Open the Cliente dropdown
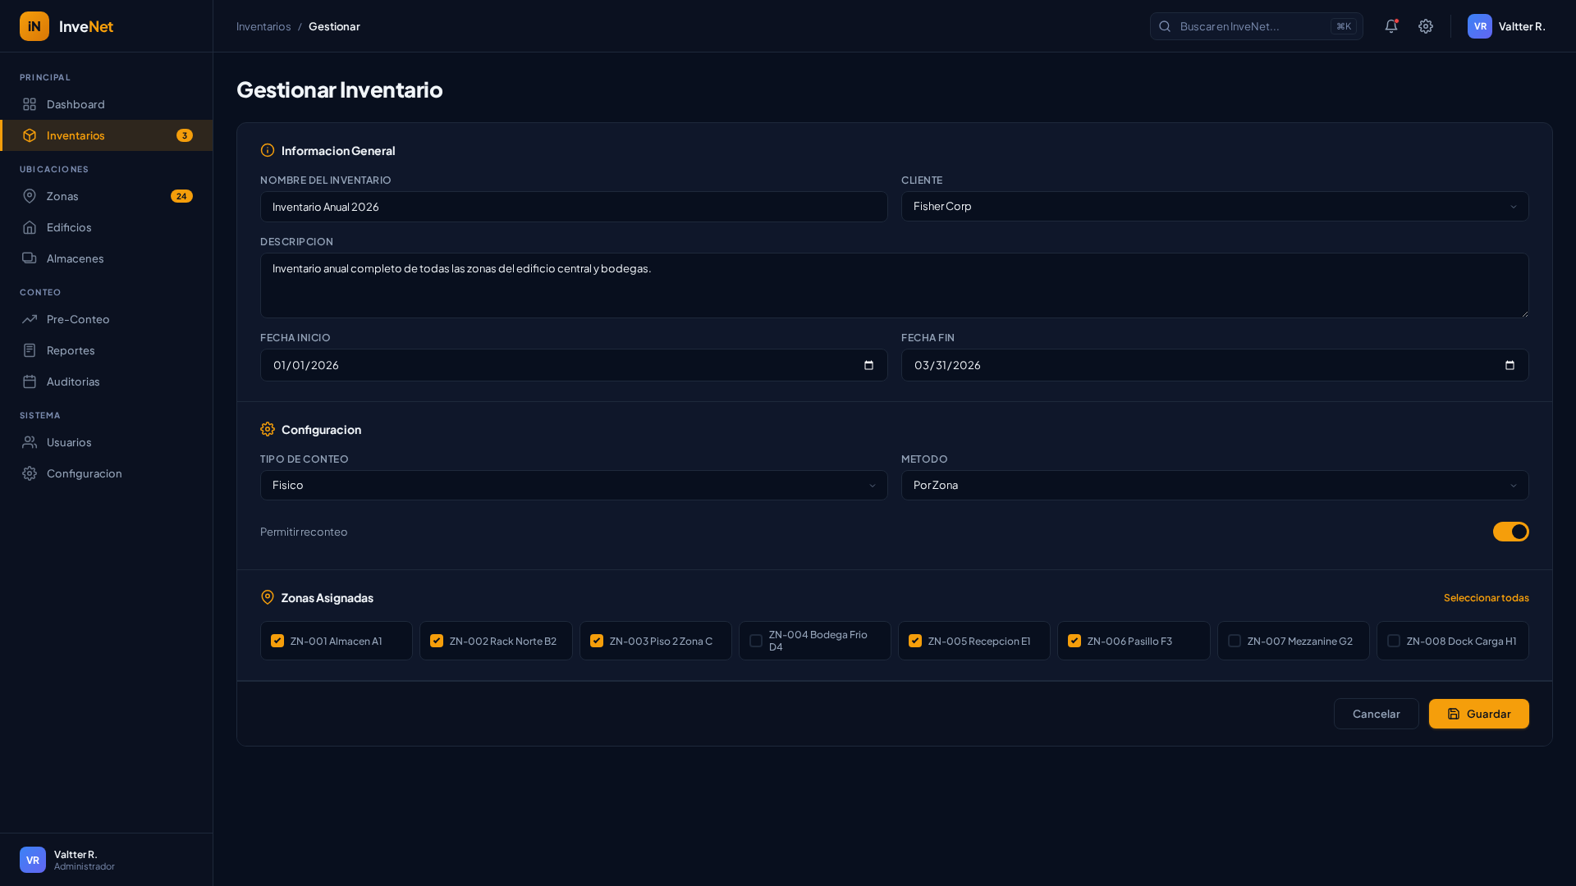The width and height of the screenshot is (1576, 886). [x=1214, y=207]
